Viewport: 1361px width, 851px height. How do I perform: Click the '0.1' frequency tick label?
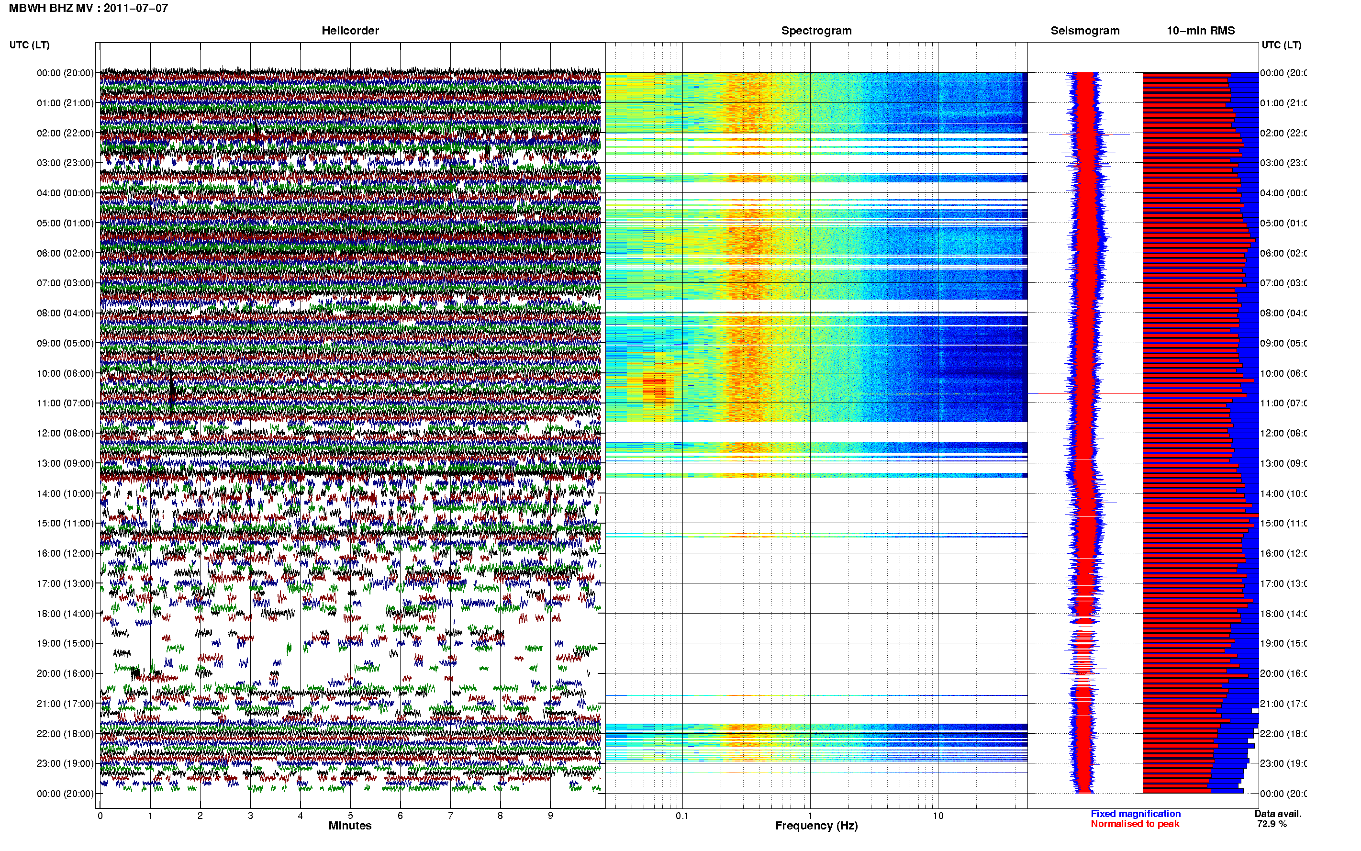point(682,816)
